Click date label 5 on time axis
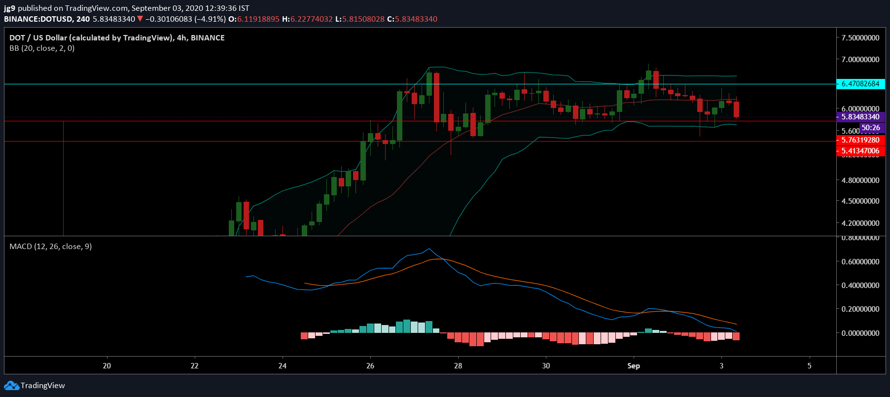The height and width of the screenshot is (397, 890). click(x=809, y=365)
